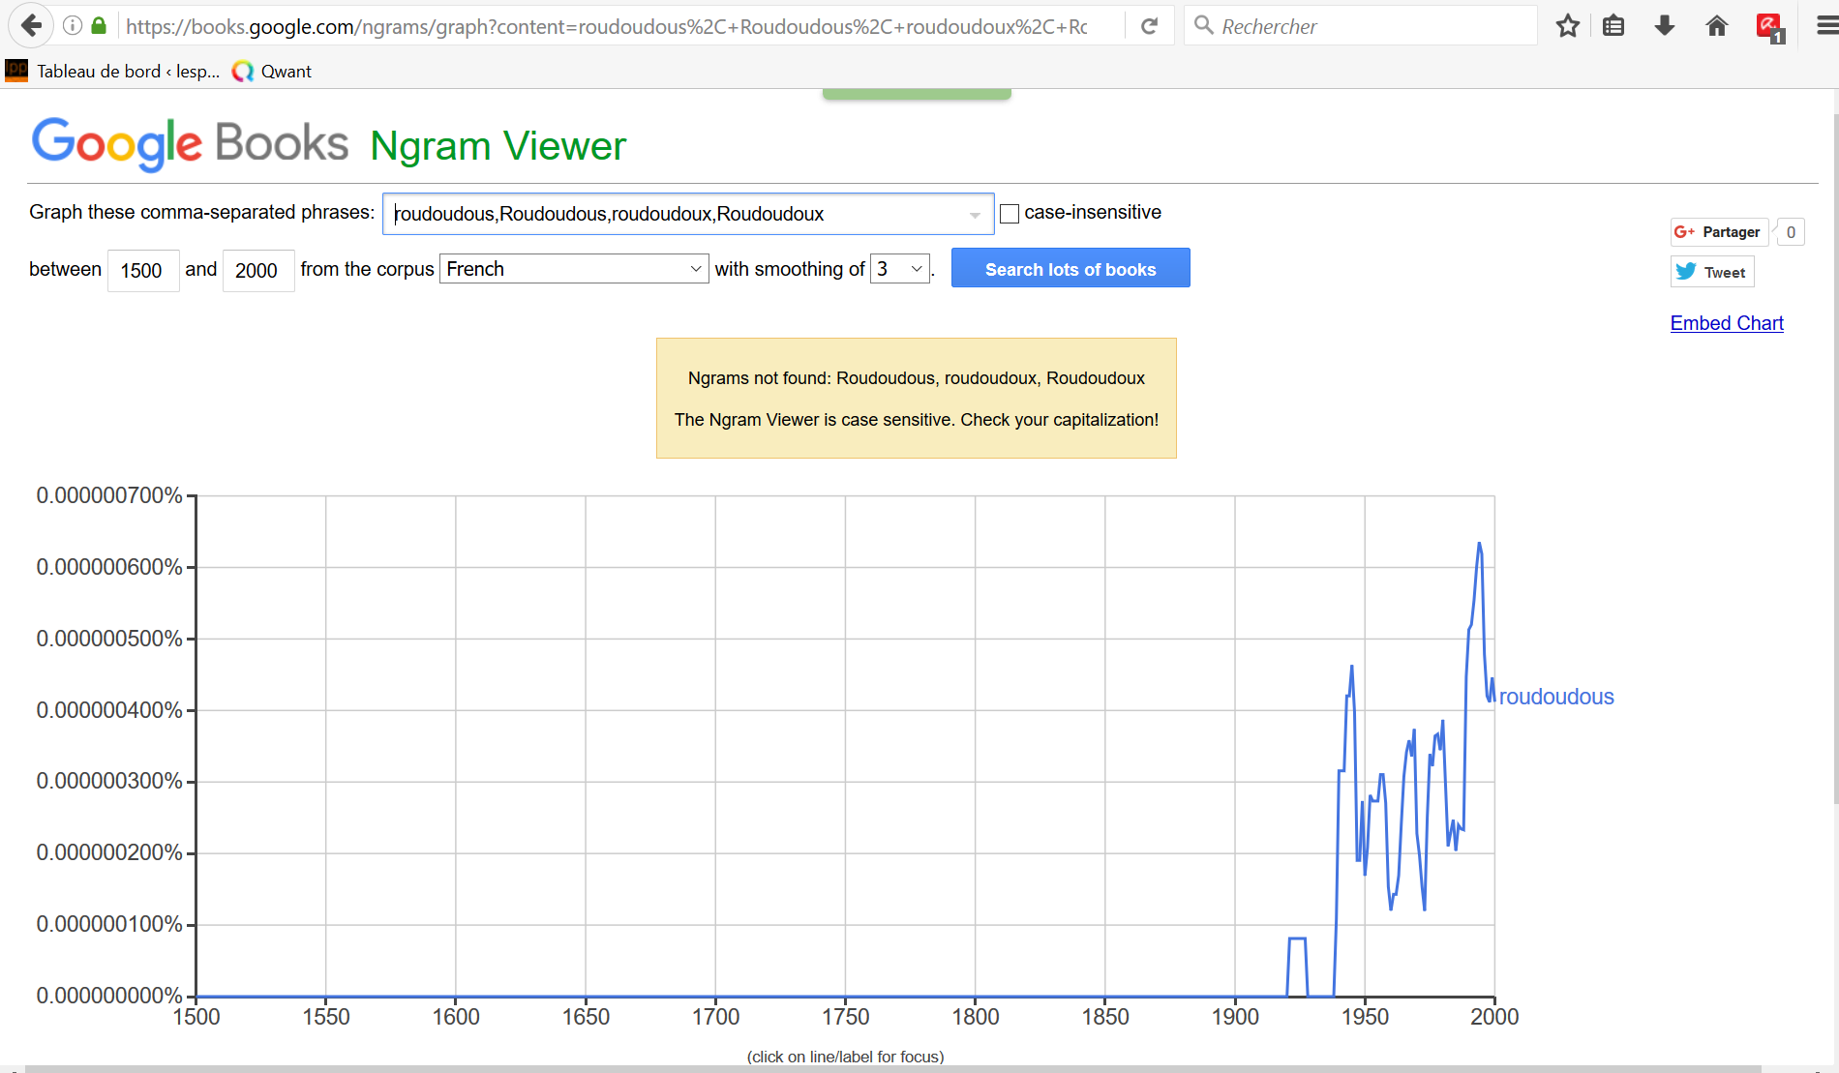Click the blue roudoudous line peak
This screenshot has height=1073, width=1839.
[1479, 545]
